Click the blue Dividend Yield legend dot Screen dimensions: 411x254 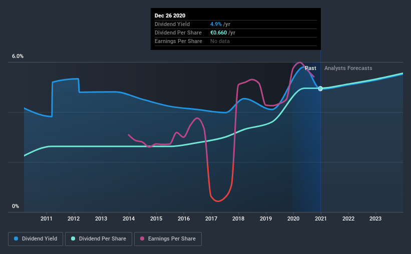coord(16,238)
